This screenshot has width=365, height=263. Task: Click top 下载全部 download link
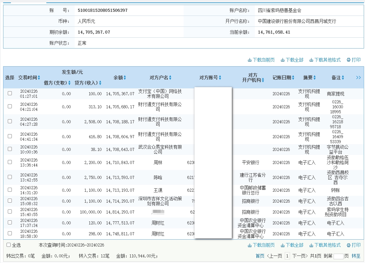click(x=292, y=60)
